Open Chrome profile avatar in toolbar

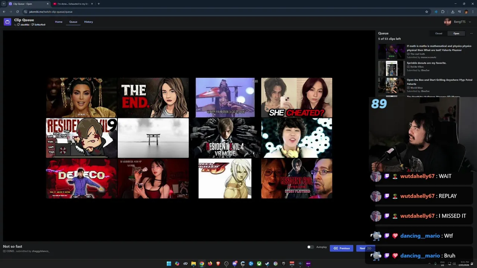coord(466,12)
